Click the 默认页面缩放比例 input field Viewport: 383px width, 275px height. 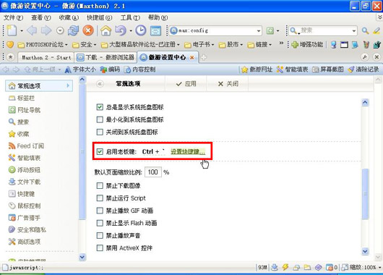(153, 172)
